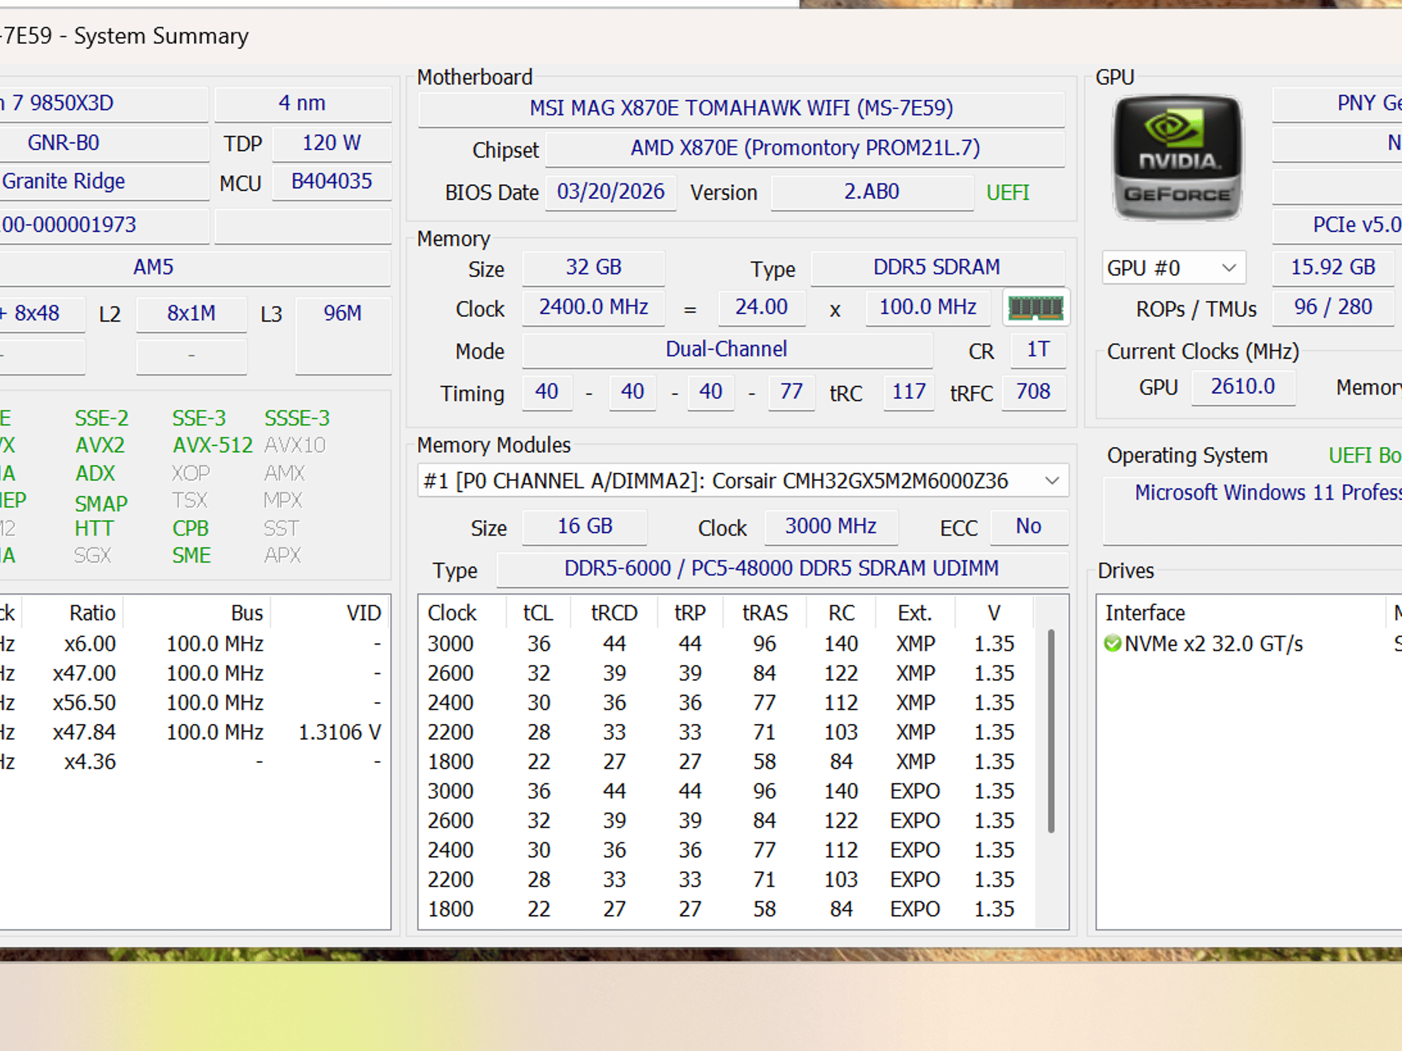1402x1051 pixels.
Task: Select the 32 GB memory size value
Action: [594, 267]
